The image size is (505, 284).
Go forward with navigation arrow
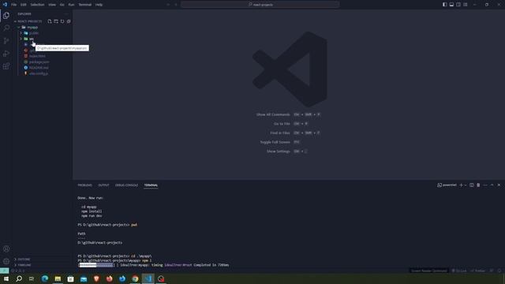coord(176,5)
